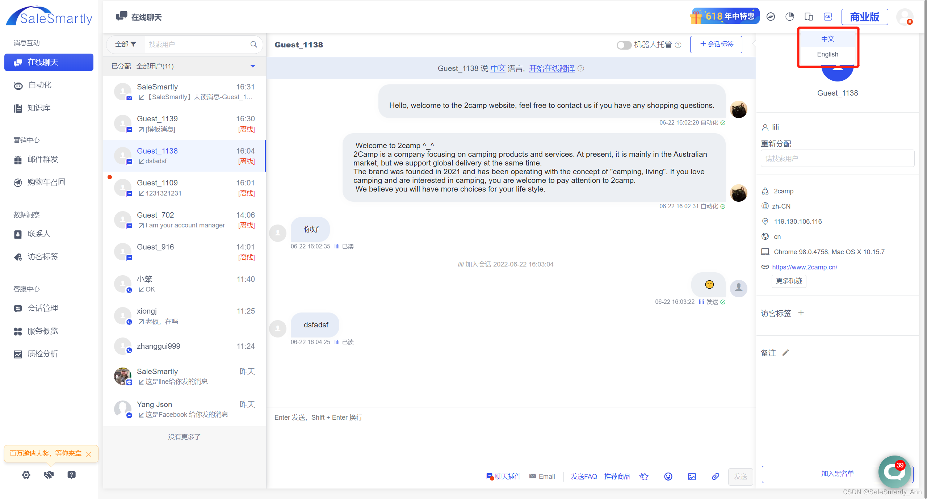
Task: Select English in the language menu
Action: (x=827, y=54)
